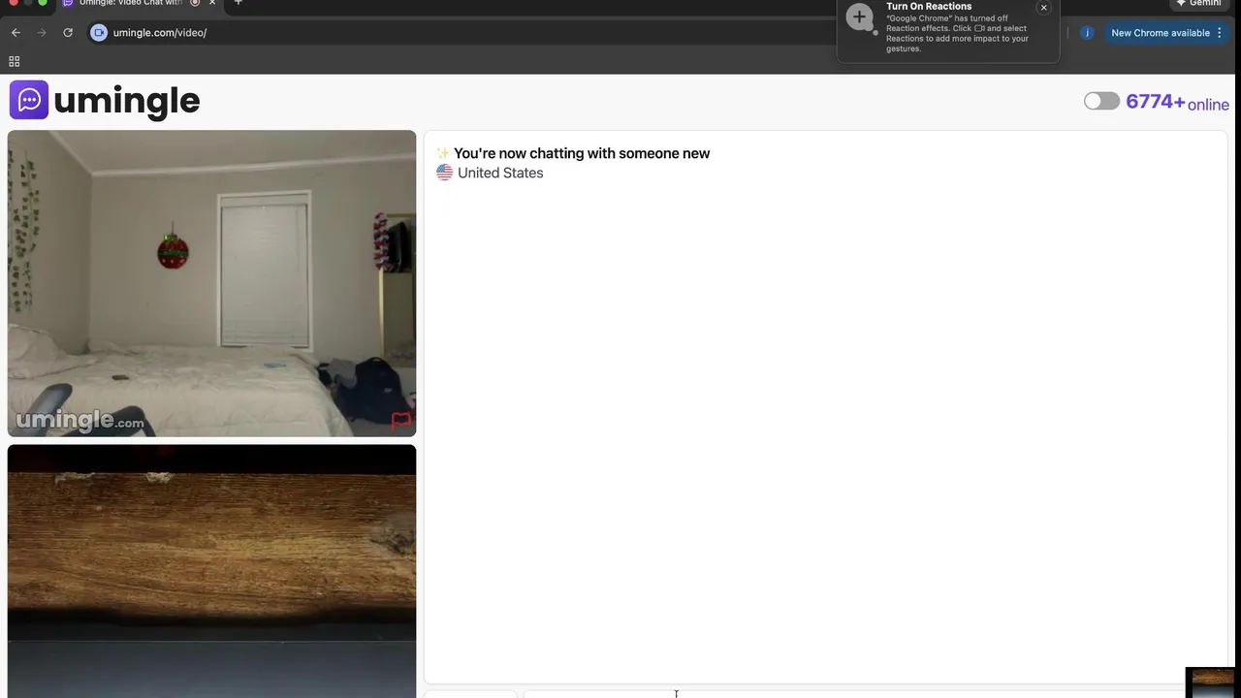Screen dimensions: 1241x698
Task: Open Chrome three-dot menu
Action: pos(1220,33)
